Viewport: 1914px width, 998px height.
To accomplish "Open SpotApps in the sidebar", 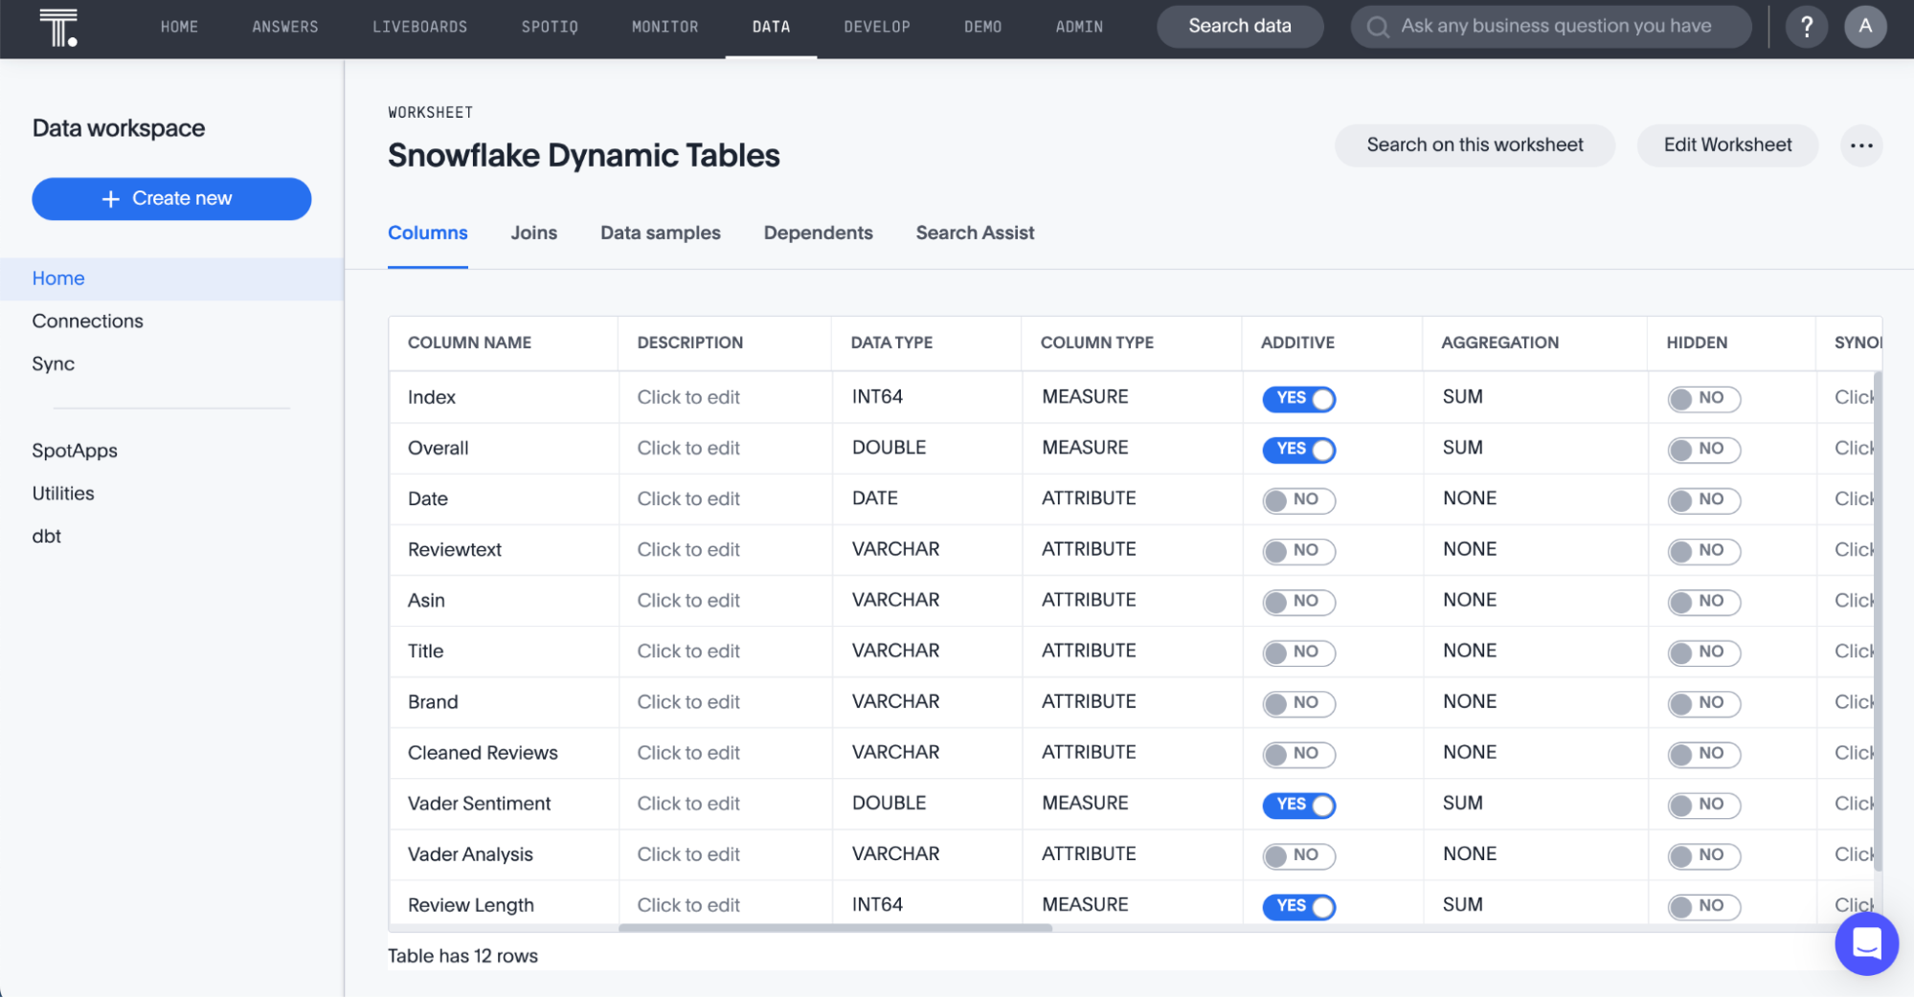I will click(74, 451).
